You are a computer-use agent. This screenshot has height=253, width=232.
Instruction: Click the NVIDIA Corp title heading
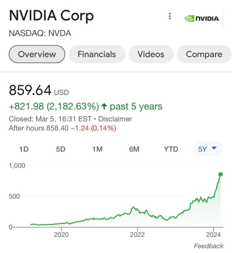(51, 16)
